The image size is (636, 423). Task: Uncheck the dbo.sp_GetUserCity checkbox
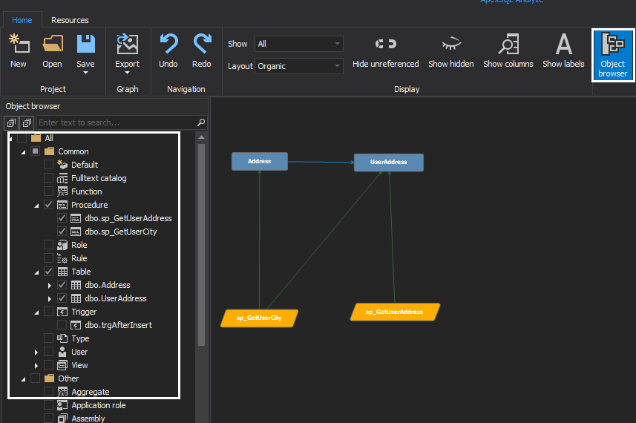(x=62, y=232)
